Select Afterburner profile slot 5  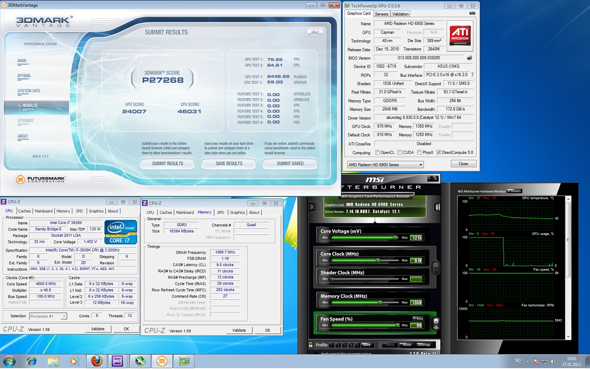click(357, 345)
